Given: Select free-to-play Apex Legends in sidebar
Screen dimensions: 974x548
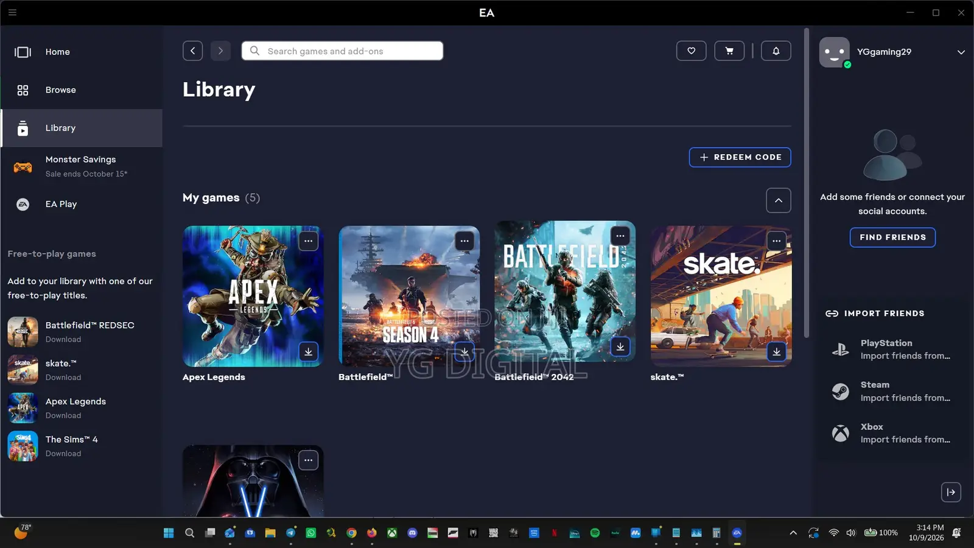Looking at the screenshot, I should 82,408.
